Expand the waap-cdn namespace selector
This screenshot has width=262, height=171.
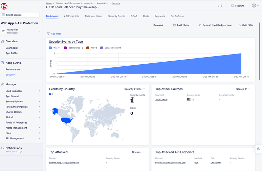point(39,31)
